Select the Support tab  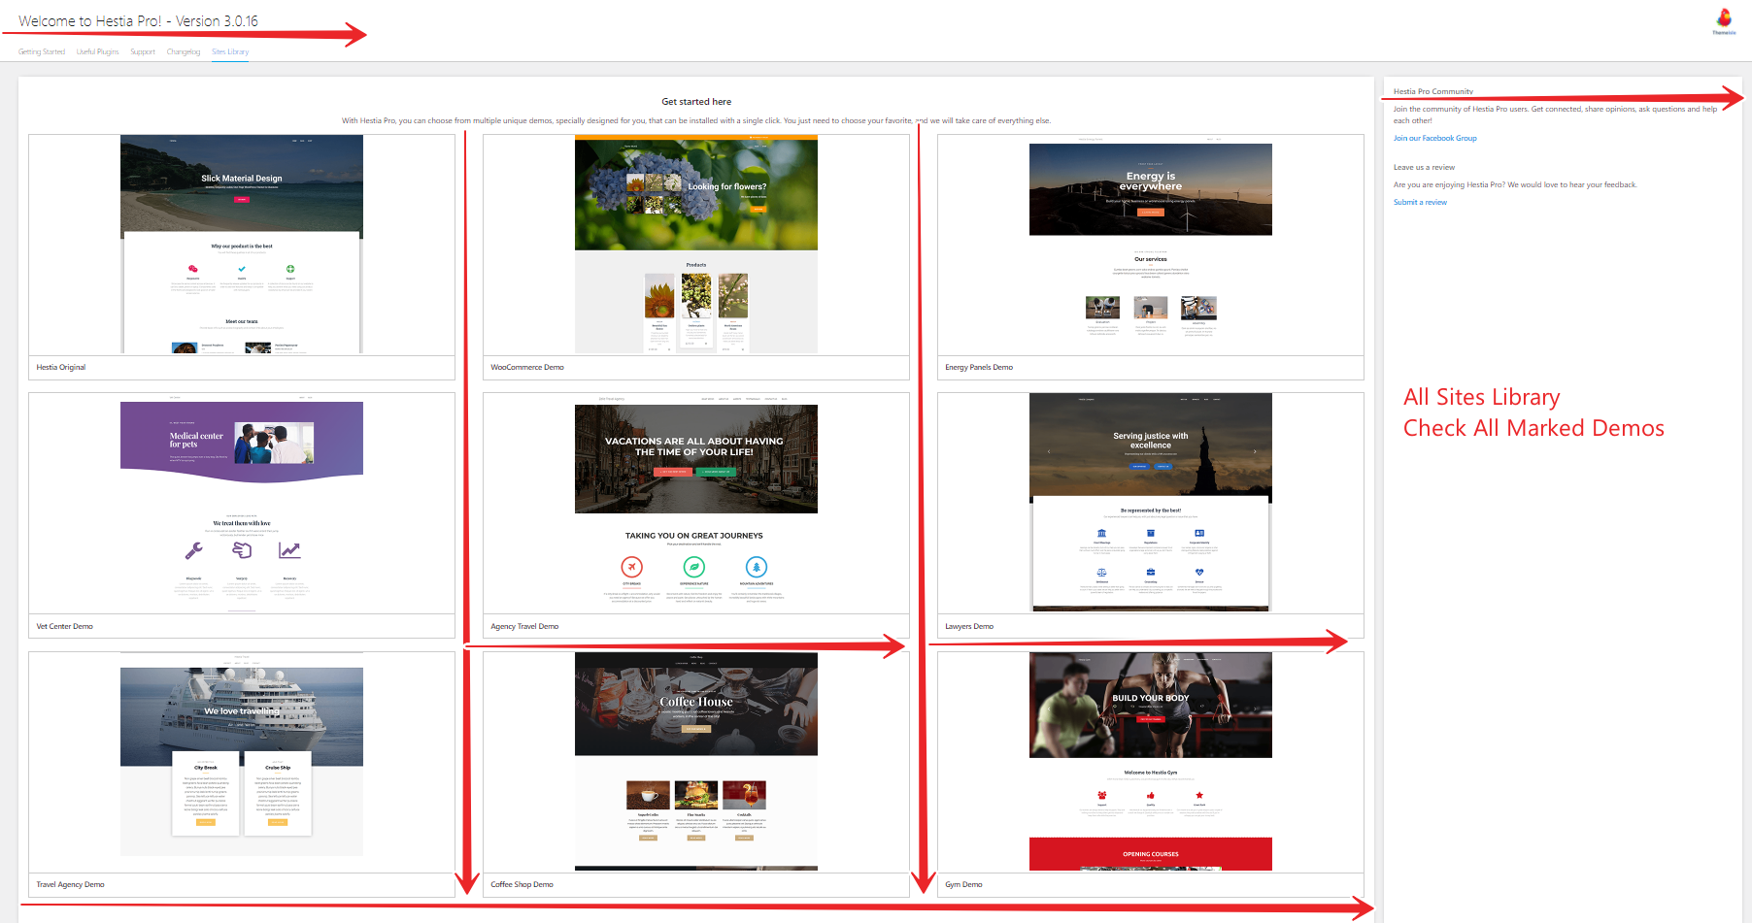click(143, 51)
